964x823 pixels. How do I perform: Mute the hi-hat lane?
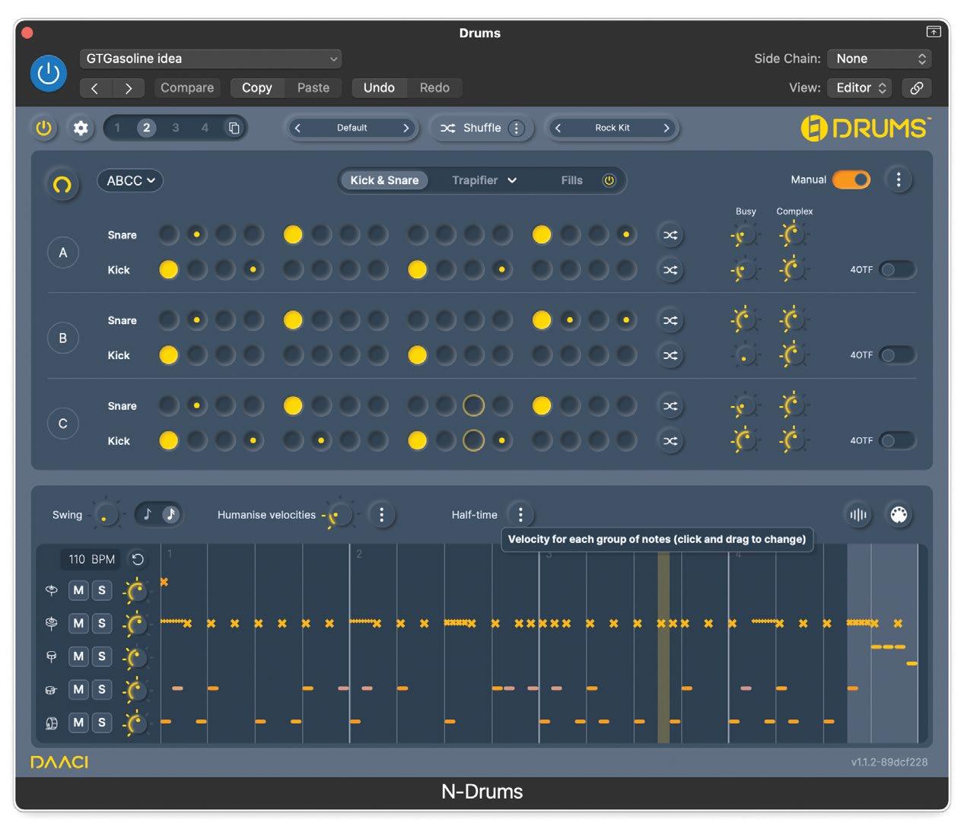click(78, 623)
